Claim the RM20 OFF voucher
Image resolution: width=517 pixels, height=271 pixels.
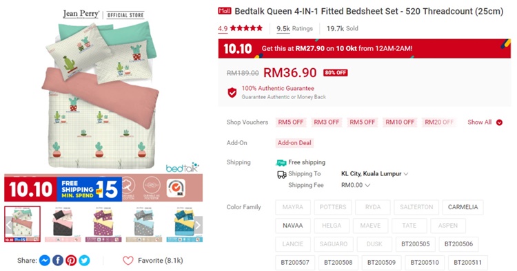pos(439,122)
